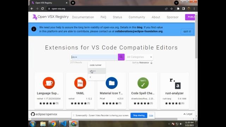This screenshot has width=226, height=127.
Task: Open the YAML extension title
Action: [80, 93]
